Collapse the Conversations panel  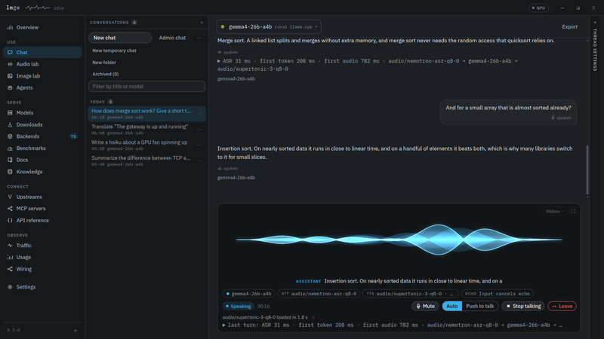click(202, 23)
